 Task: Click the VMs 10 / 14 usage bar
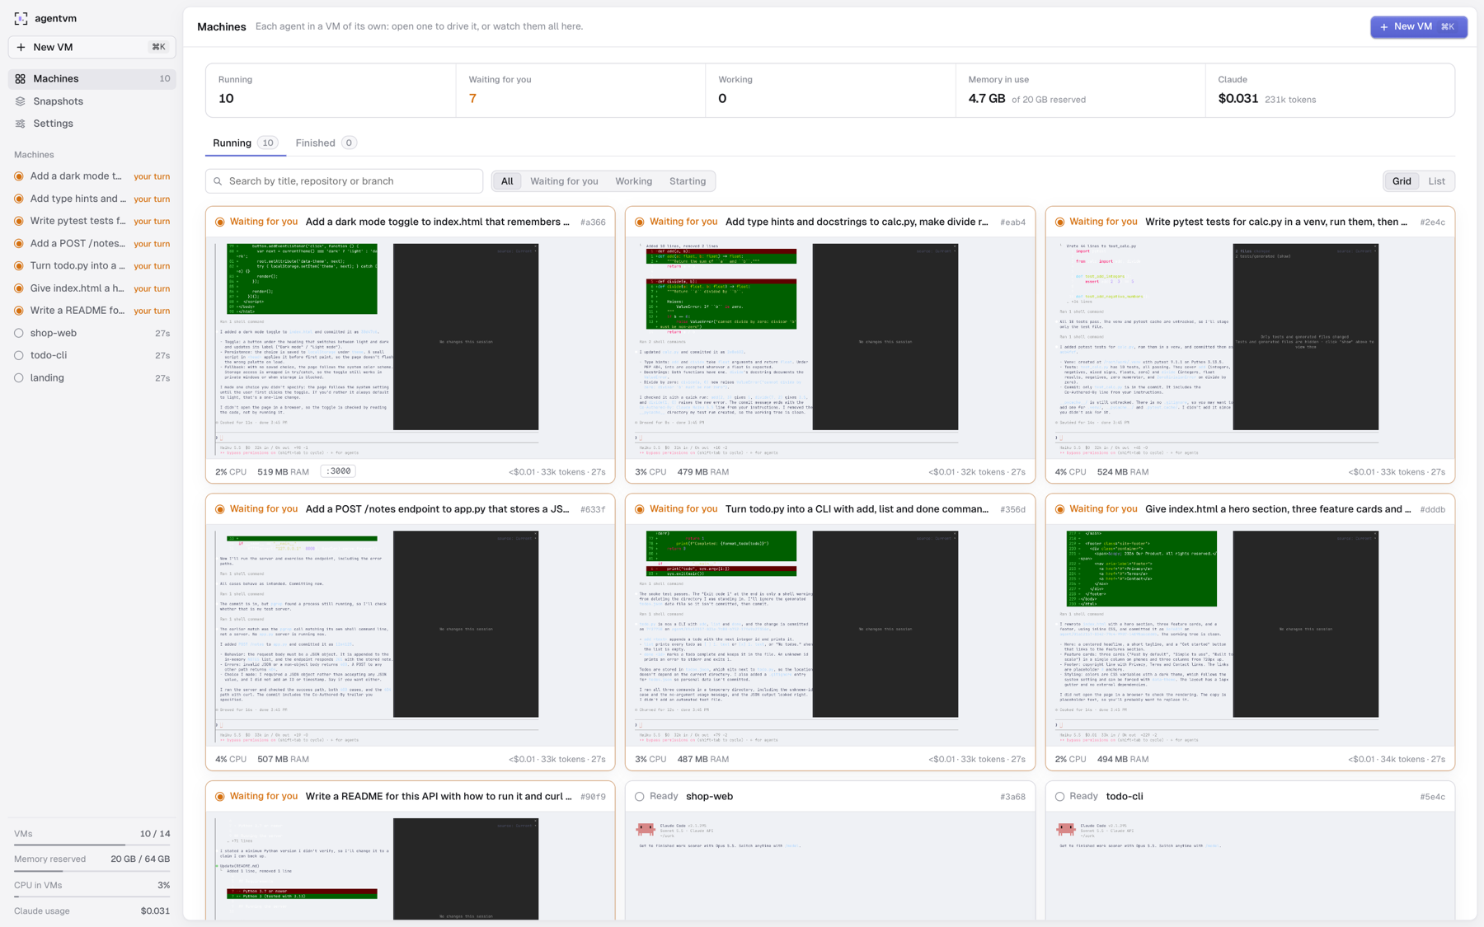92,845
